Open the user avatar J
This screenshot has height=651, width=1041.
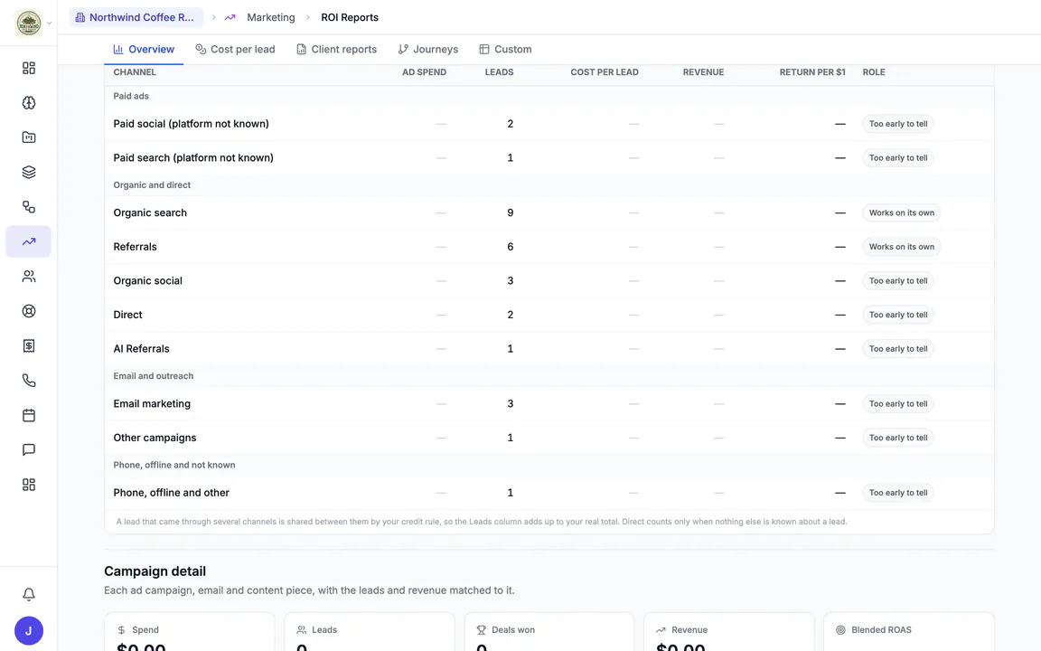point(29,631)
